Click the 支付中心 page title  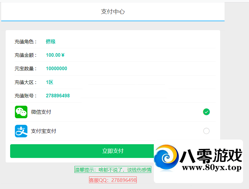[x=113, y=12]
